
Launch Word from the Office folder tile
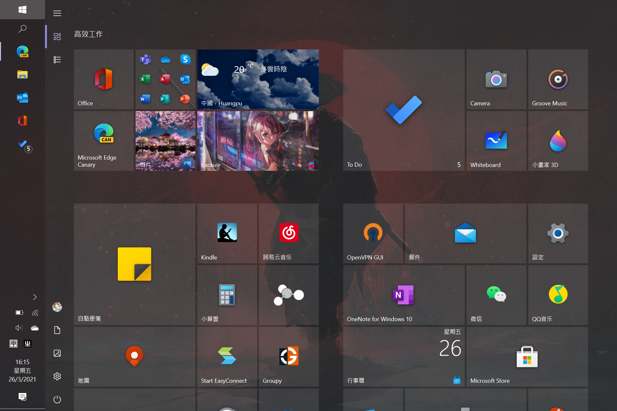145,99
